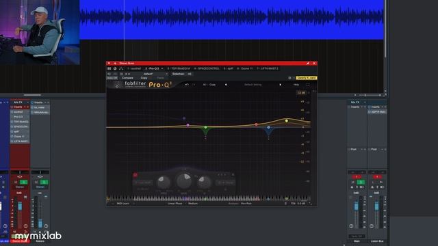Switch to the 7 - LIFTA MAST 2 tab

click(x=268, y=68)
